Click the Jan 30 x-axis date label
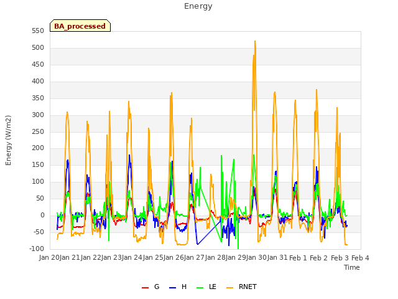 [257, 258]
